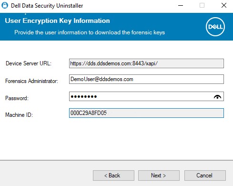The image size is (233, 186).
Task: Toggle password visibility eye icon
Action: pos(217,97)
